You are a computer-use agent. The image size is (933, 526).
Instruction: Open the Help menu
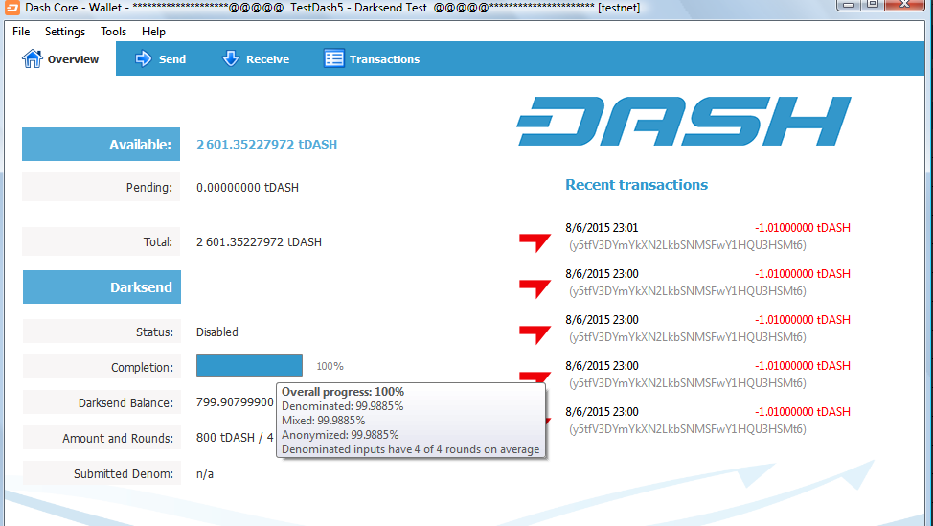point(153,32)
